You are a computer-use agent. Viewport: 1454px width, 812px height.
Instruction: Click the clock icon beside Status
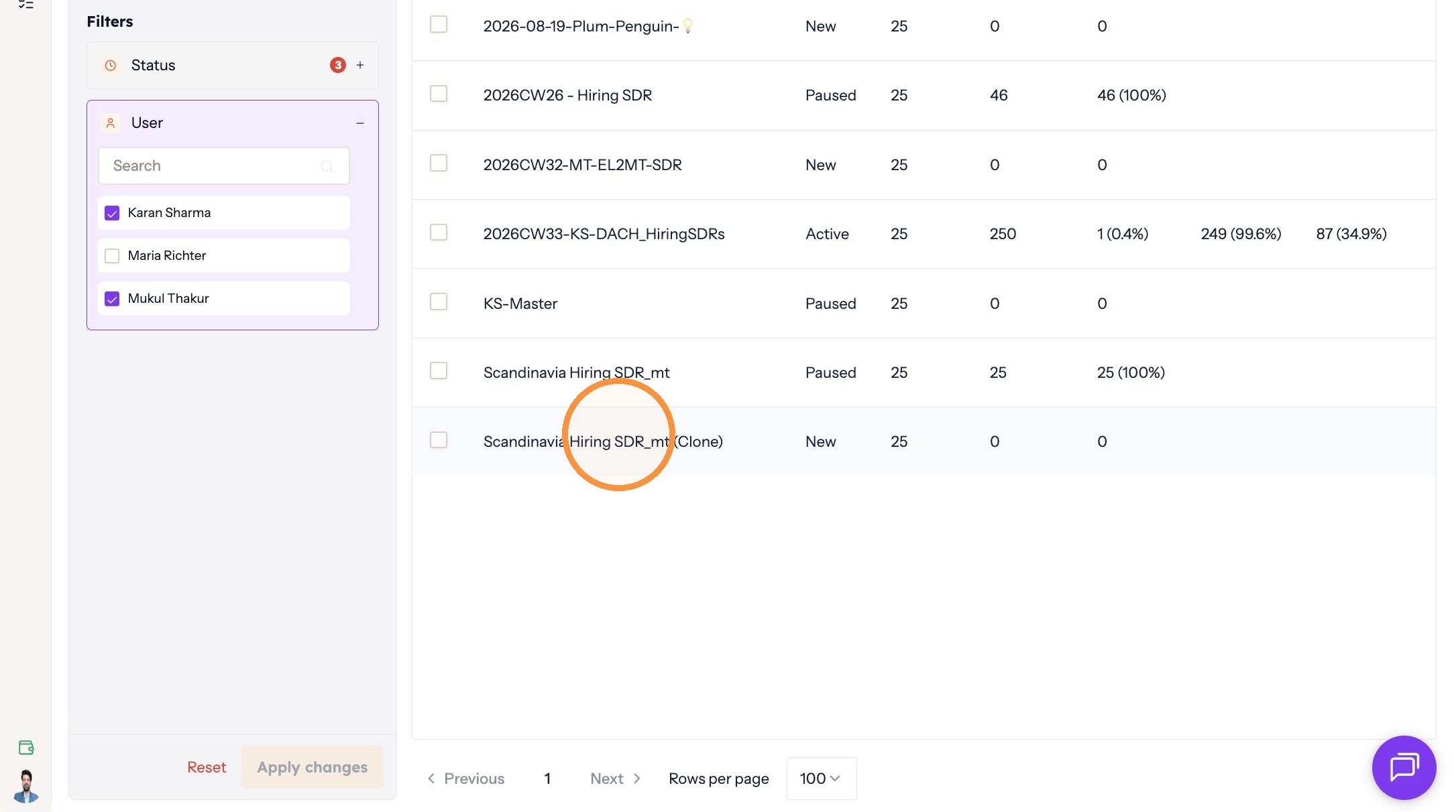[111, 65]
